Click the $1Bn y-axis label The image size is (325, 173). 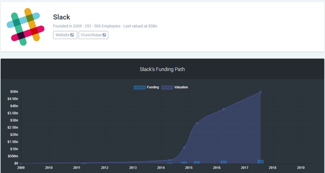[x=14, y=149]
